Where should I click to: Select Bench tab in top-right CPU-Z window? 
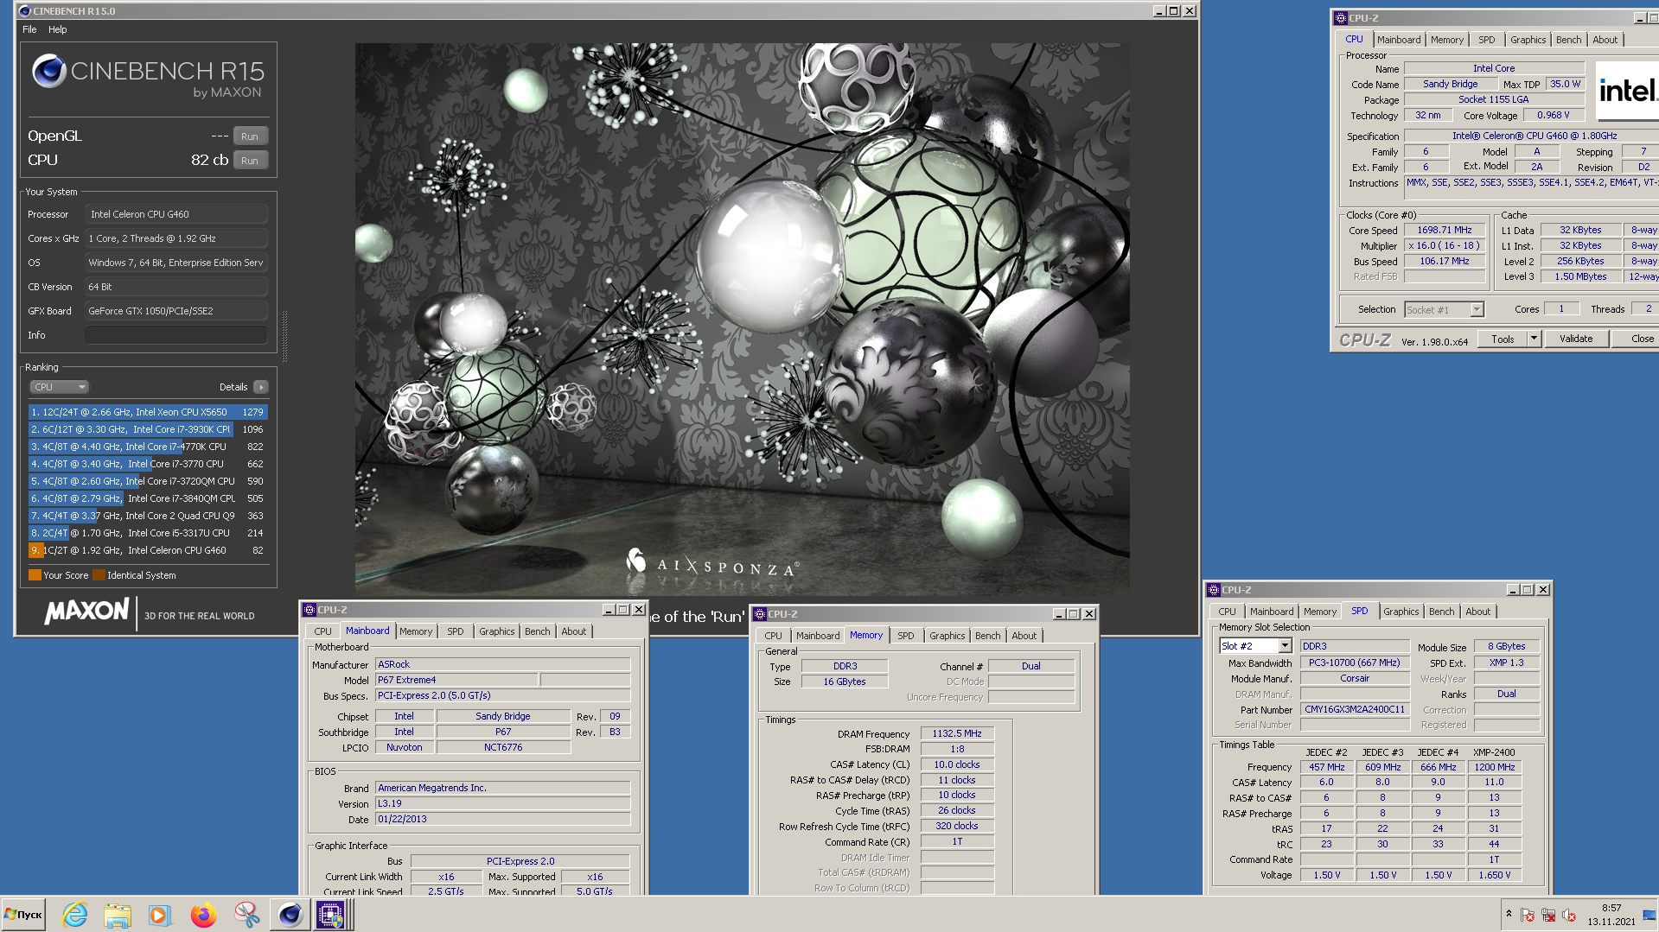pos(1568,40)
